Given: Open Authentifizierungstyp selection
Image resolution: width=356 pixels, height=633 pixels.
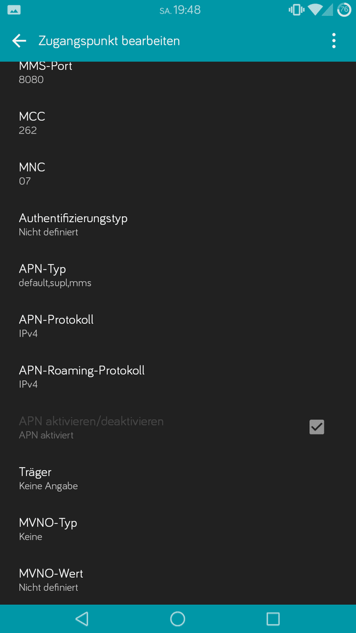Looking at the screenshot, I should [x=178, y=226].
